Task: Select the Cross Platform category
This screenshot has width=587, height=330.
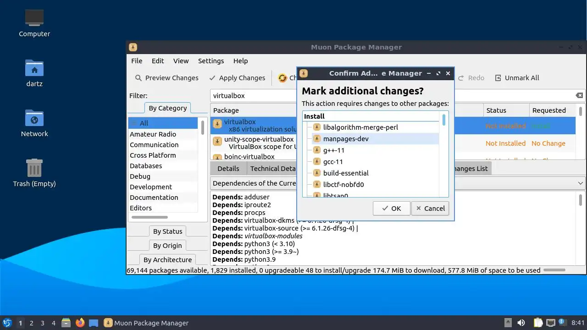Action: [163, 155]
